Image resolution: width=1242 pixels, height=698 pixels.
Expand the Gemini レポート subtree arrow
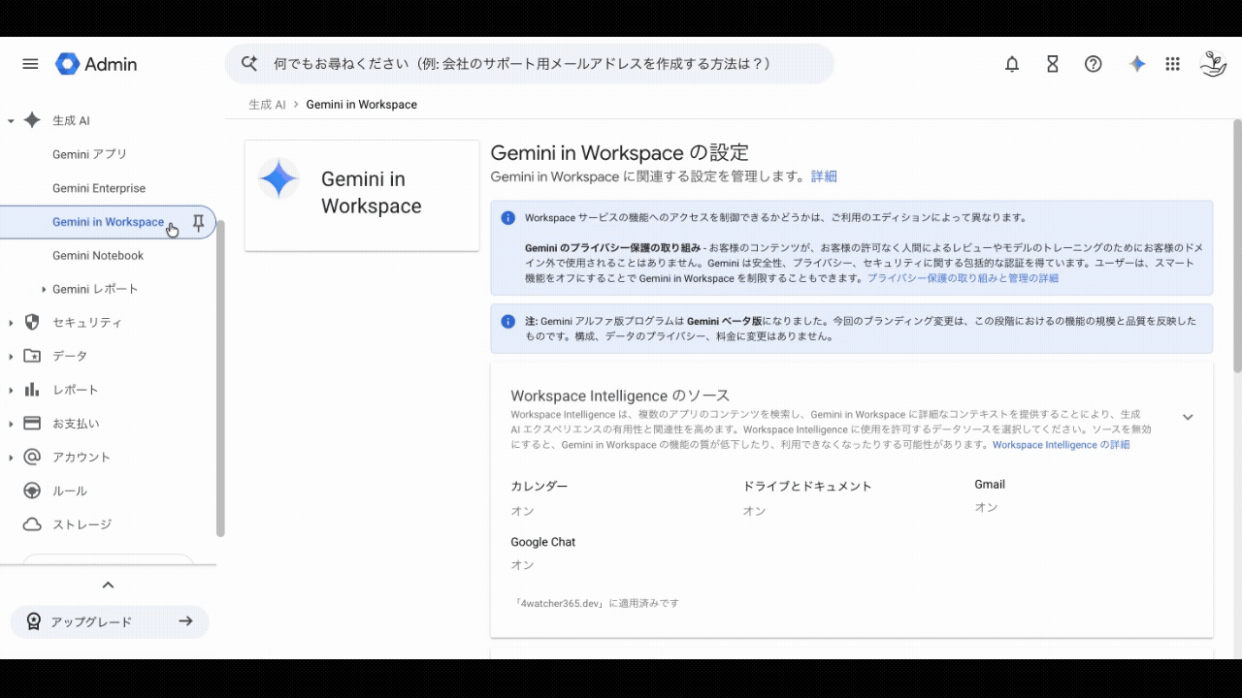pyautogui.click(x=44, y=289)
